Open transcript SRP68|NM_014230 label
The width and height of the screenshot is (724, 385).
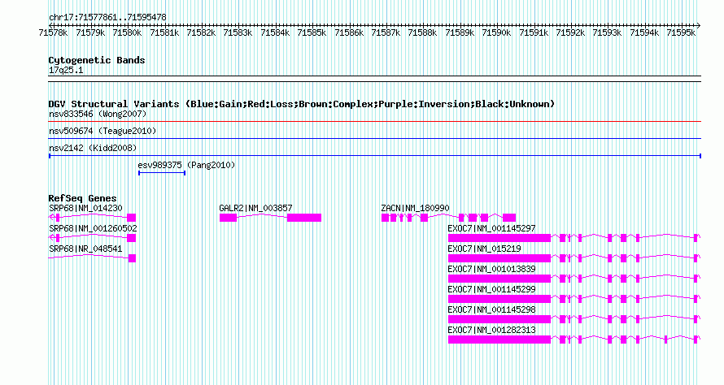(86, 209)
